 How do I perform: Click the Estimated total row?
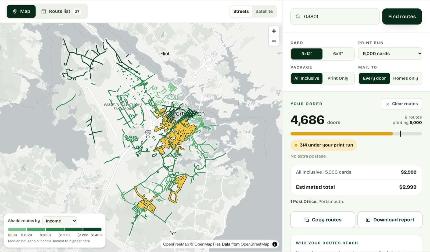pos(356,187)
